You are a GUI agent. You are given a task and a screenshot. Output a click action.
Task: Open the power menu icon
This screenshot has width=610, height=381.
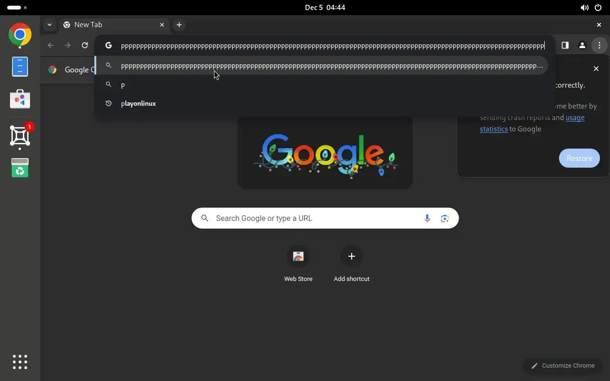coord(598,8)
